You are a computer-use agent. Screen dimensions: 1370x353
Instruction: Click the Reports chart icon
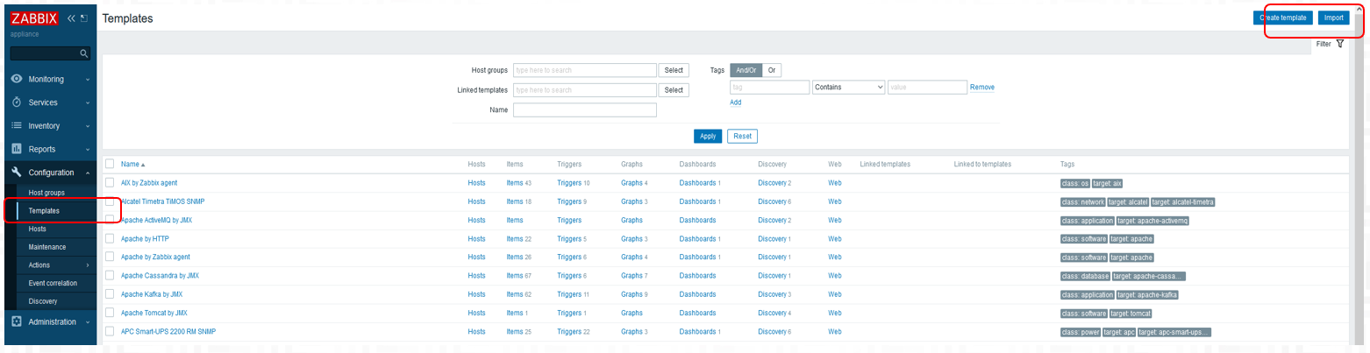coord(17,149)
